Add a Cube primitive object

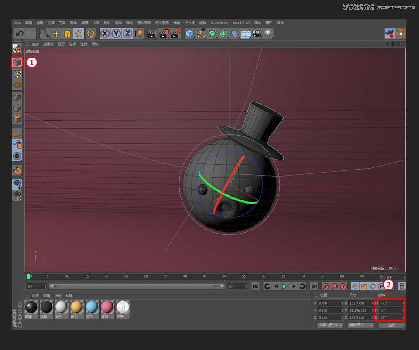pos(190,34)
